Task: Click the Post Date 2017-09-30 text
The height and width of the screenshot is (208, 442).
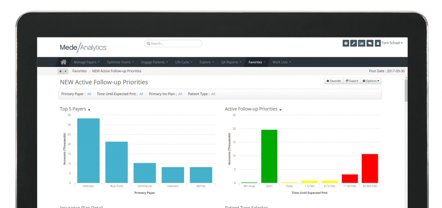Action: pos(387,71)
